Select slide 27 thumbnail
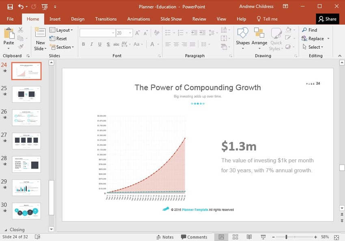 pos(26,141)
